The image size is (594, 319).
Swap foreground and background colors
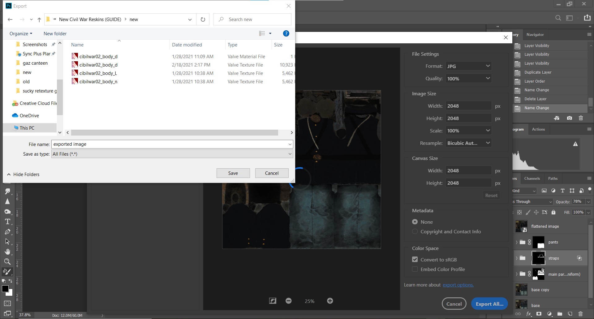click(x=11, y=281)
